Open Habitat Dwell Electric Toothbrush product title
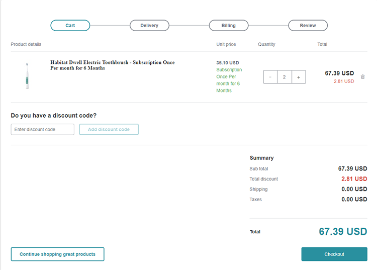This screenshot has height=270, width=377. click(x=112, y=65)
